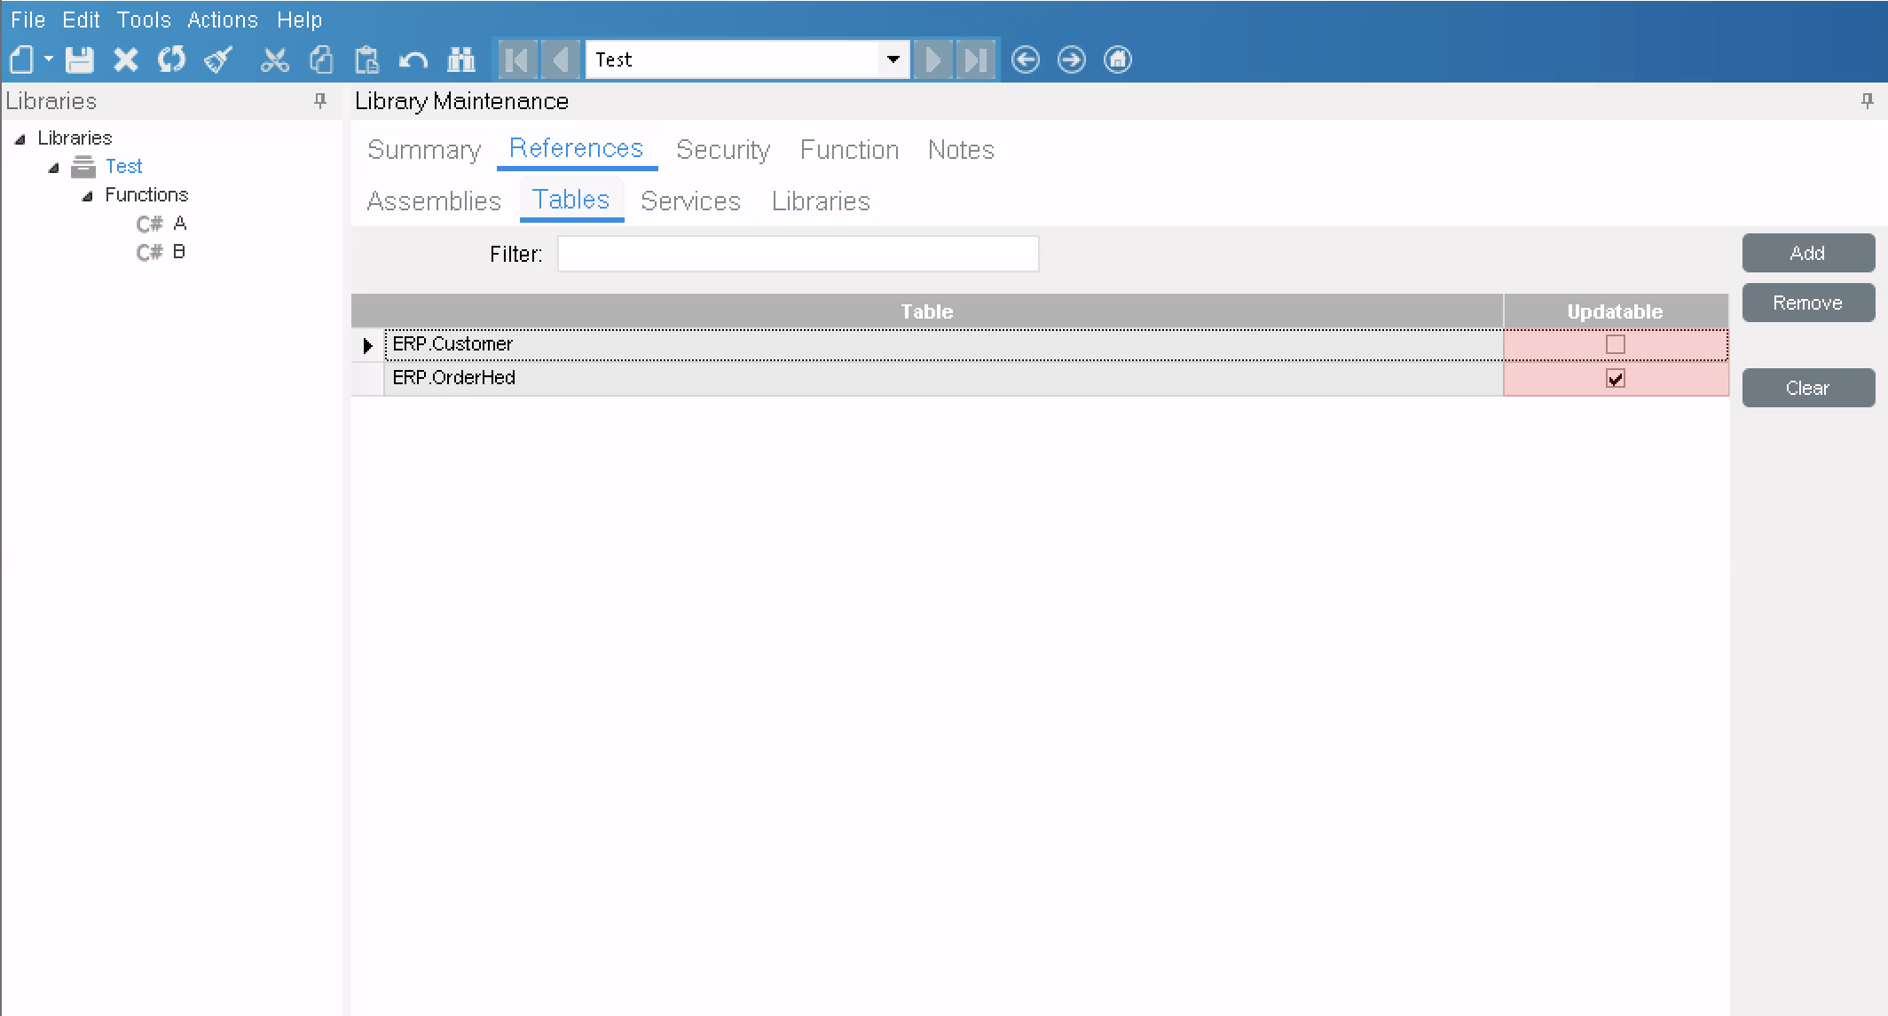
Task: Select function B in the tree
Action: [x=178, y=252]
